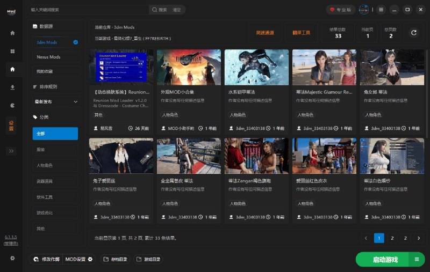Click the 专业版 heart badge
430x272 pixels.
340,10
